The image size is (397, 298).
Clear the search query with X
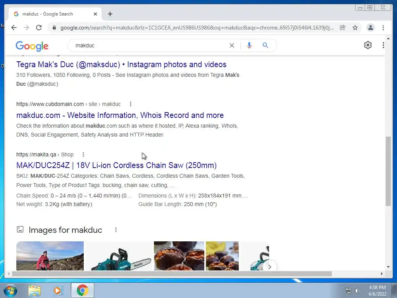coord(232,45)
